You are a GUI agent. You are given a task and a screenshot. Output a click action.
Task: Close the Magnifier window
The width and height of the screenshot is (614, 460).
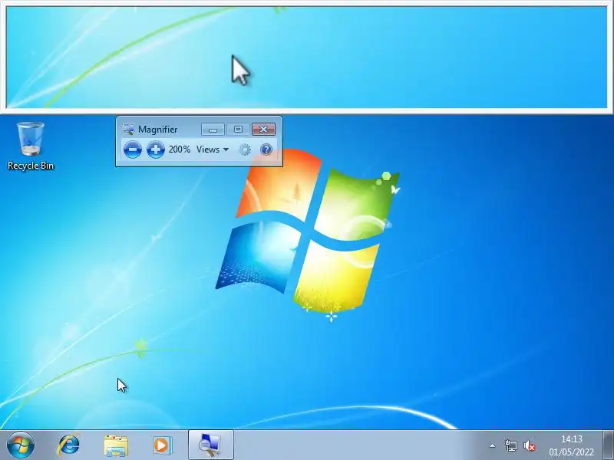point(263,130)
